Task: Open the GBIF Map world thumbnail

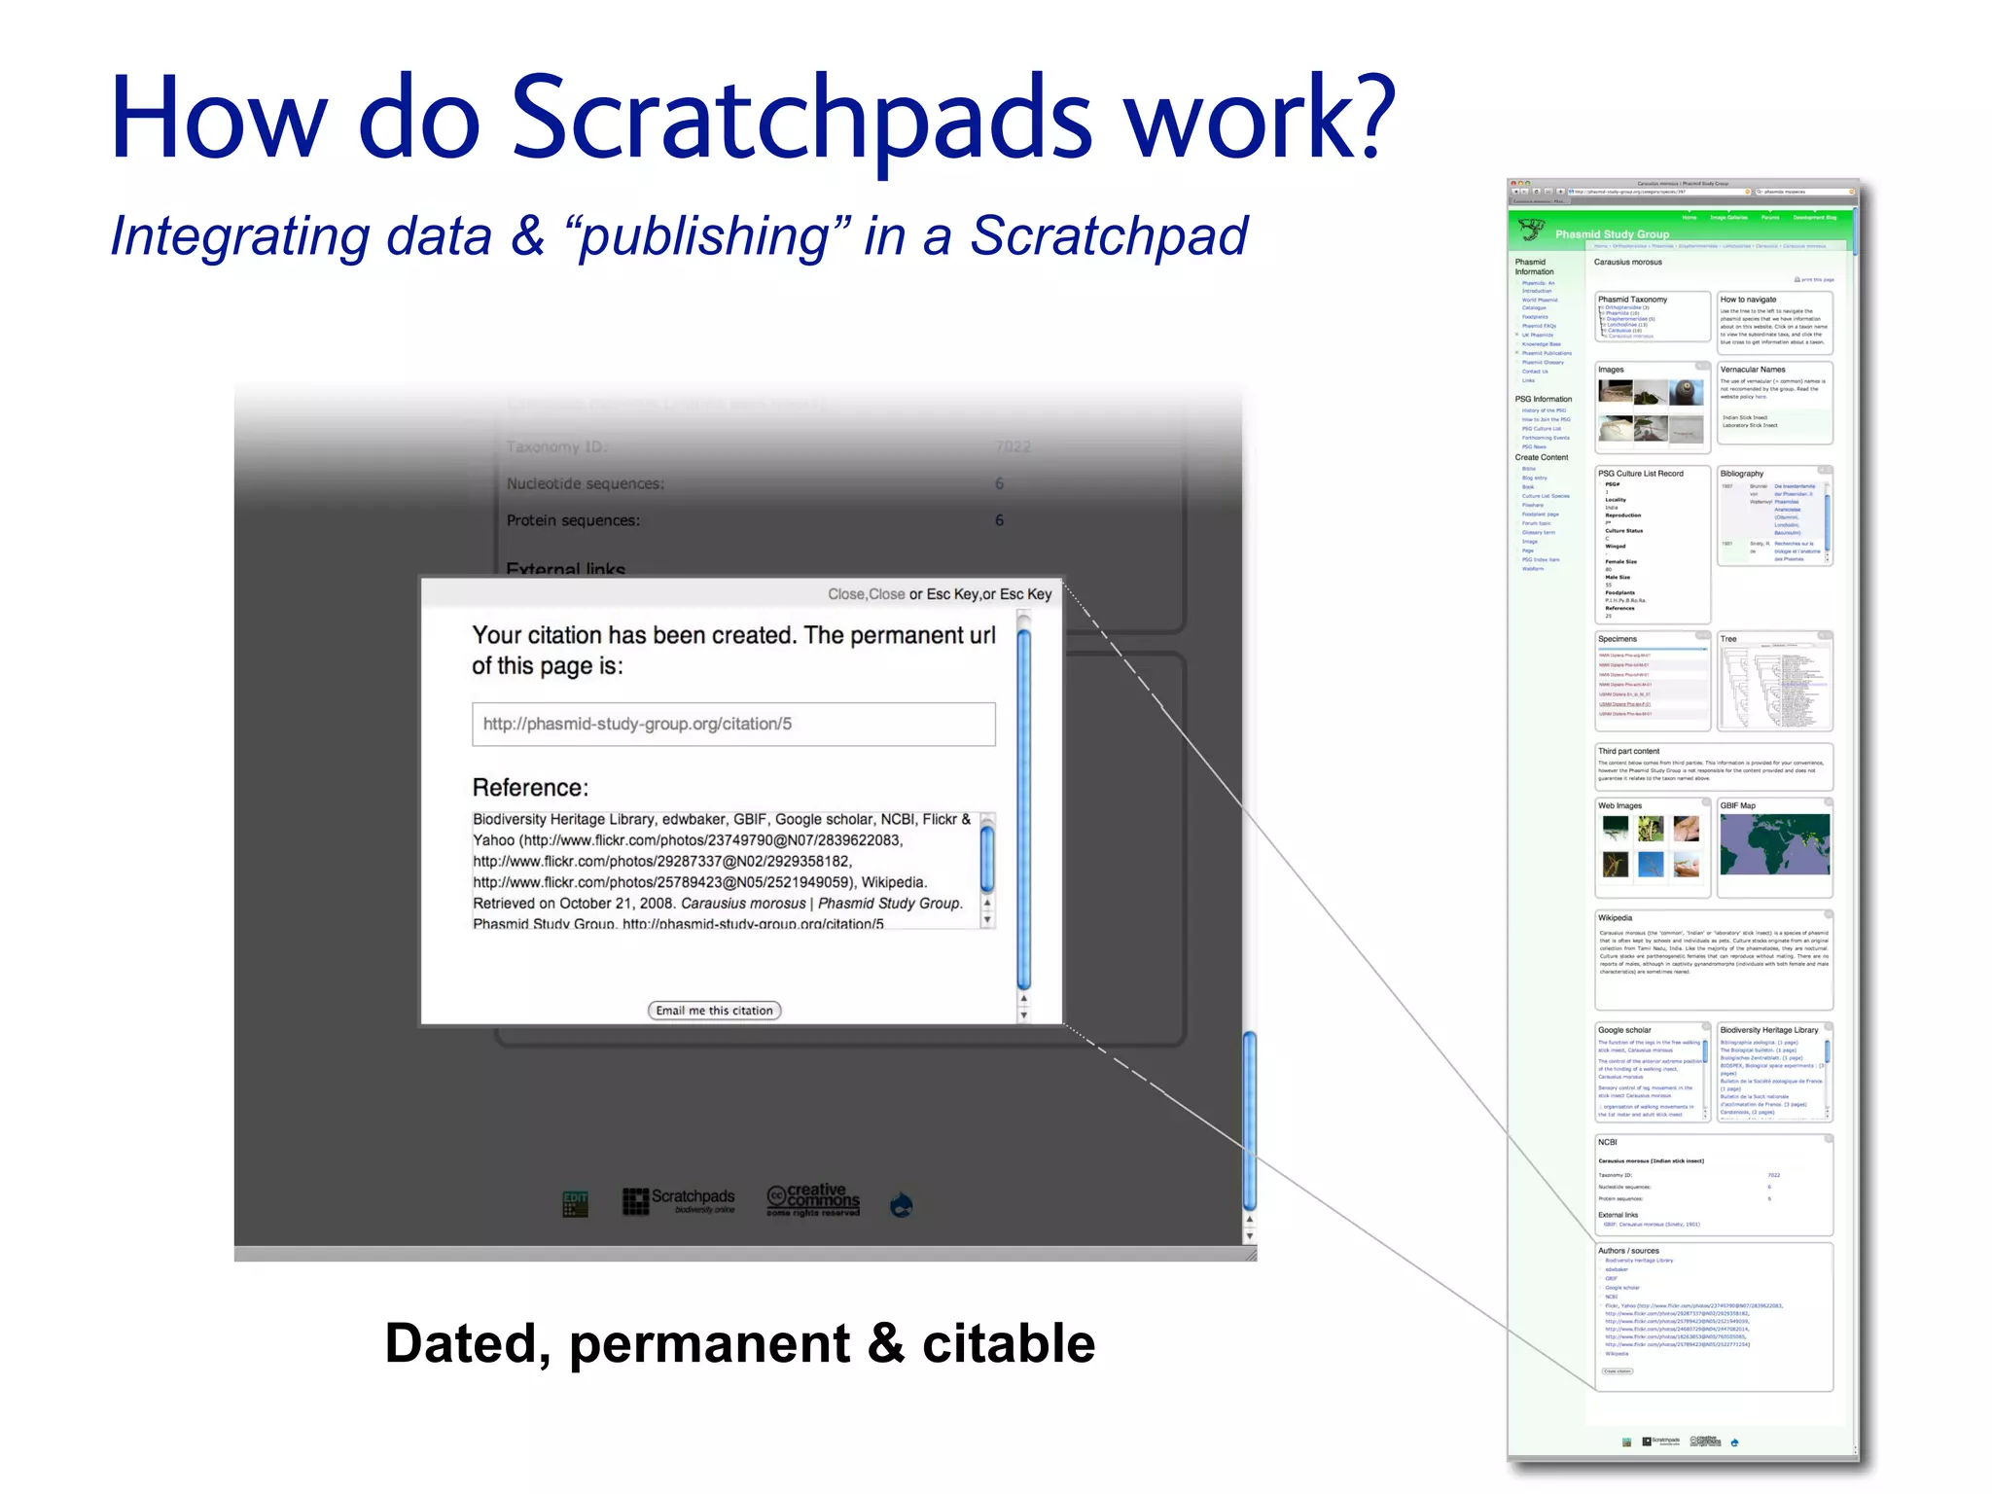Action: pyautogui.click(x=1774, y=845)
